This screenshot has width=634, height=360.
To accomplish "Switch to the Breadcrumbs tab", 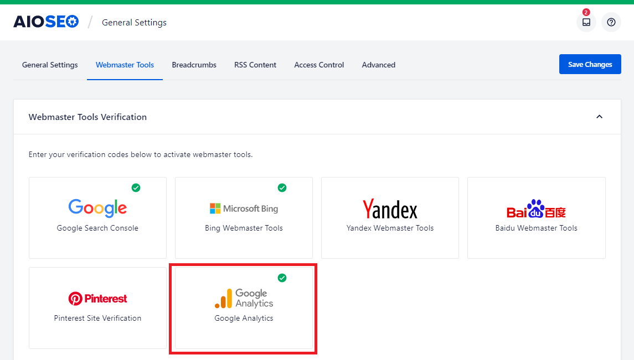I will (194, 65).
